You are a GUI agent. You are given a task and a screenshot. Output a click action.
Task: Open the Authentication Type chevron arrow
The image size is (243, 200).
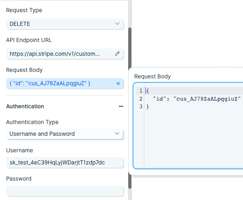(117, 133)
